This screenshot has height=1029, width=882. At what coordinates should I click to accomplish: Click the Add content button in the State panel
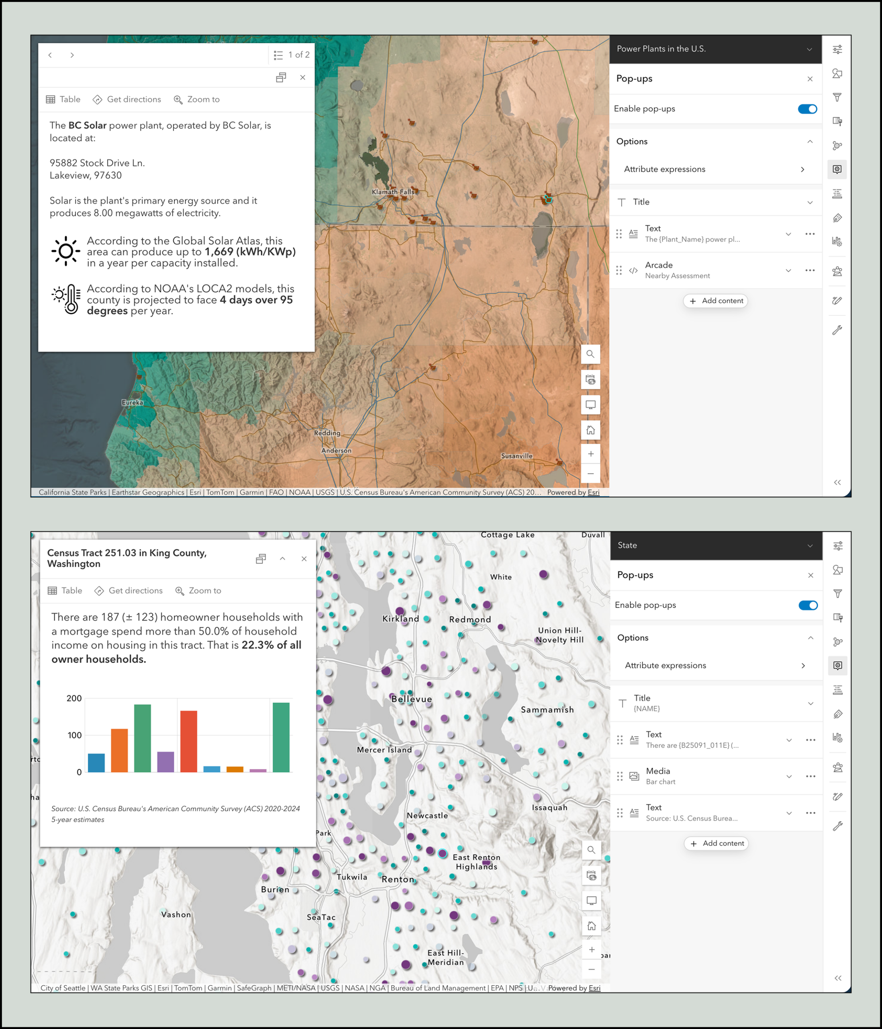pyautogui.click(x=716, y=843)
